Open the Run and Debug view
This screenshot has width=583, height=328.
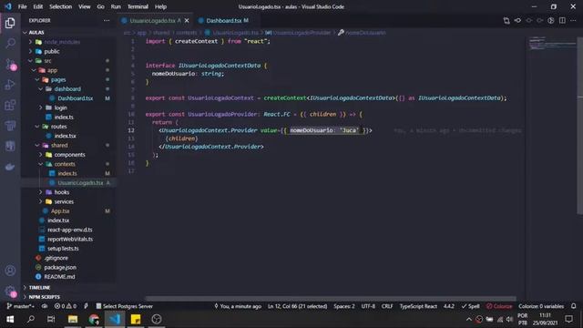click(x=10, y=85)
